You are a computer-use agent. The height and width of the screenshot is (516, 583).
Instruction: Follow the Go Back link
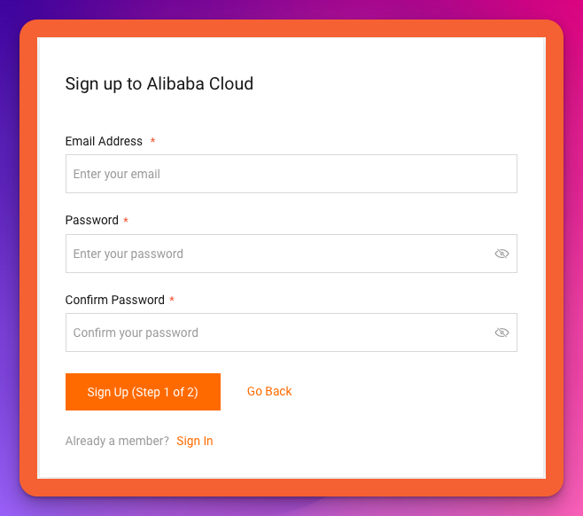coord(269,391)
